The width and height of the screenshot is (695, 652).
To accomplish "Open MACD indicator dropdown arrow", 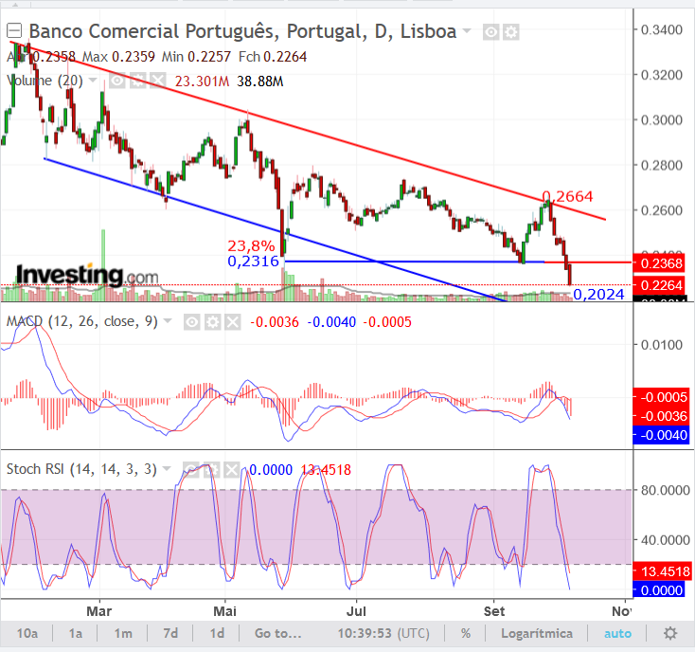I will (x=168, y=321).
